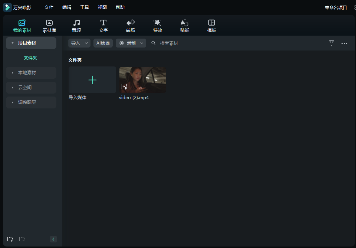Click the 导入媒体 import media tile
The width and height of the screenshot is (356, 248).
92,80
